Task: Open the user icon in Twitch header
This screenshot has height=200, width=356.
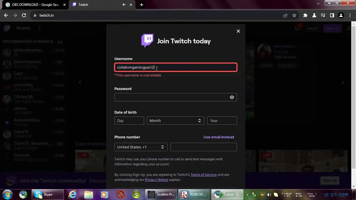Action: 349,28
